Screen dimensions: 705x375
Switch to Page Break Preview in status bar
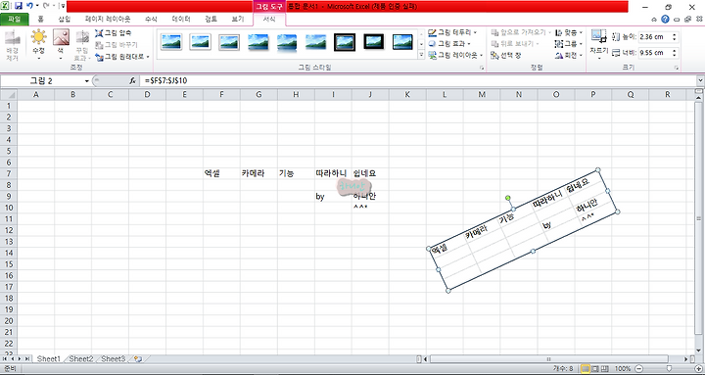tap(605, 369)
